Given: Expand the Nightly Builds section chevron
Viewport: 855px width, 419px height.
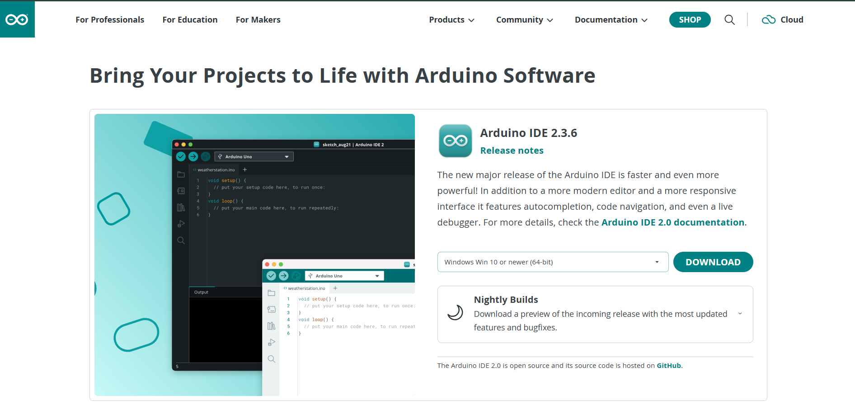Looking at the screenshot, I should [740, 313].
